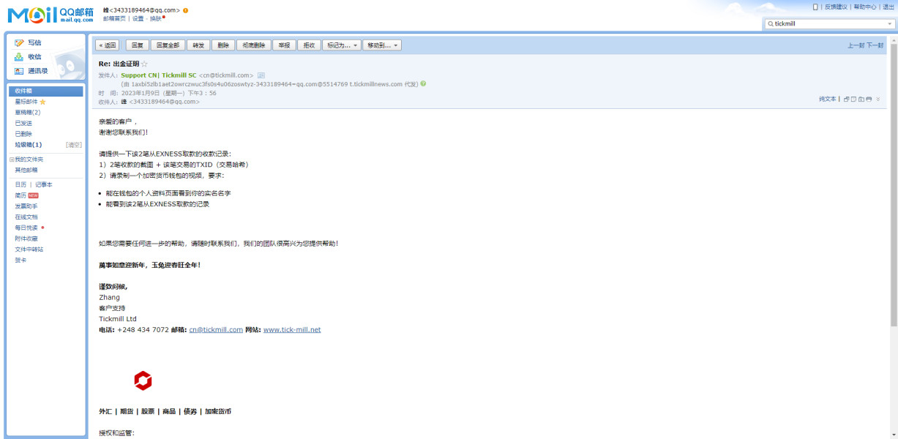Click the sender contact card icon
This screenshot has width=898, height=439.
[x=261, y=75]
